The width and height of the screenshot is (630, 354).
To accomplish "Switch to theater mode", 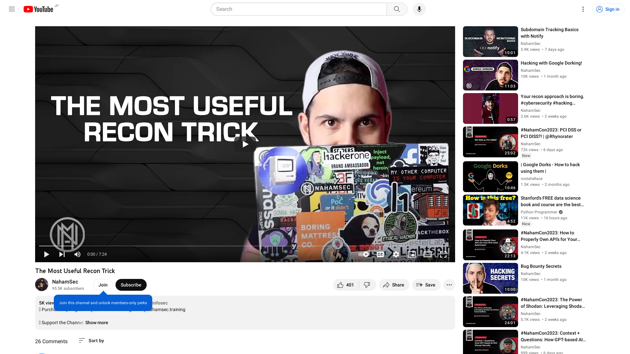I will tap(427, 254).
